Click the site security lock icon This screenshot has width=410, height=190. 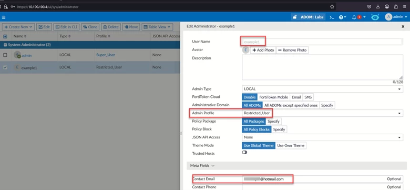pyautogui.click(x=5, y=7)
